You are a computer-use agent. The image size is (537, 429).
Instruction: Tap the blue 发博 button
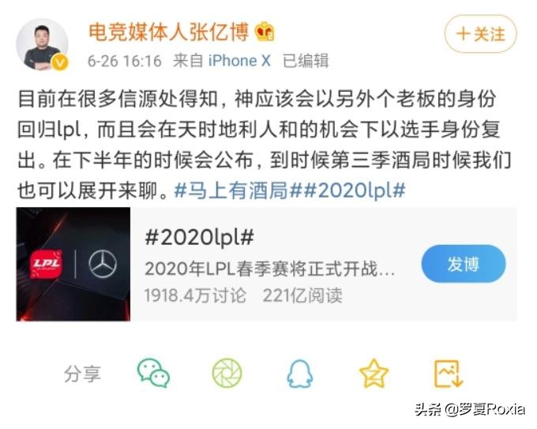tap(464, 264)
